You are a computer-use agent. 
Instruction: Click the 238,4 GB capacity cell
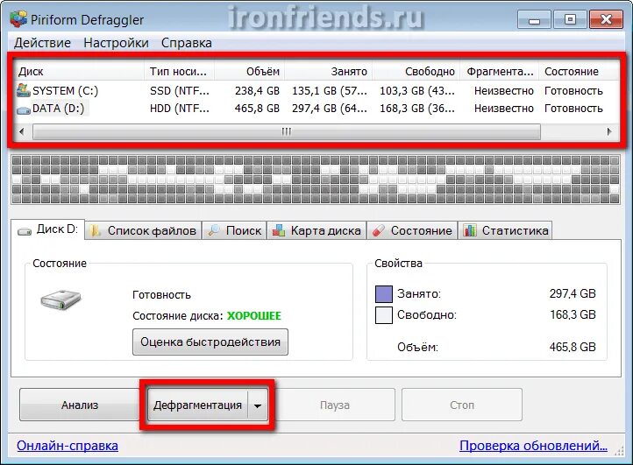(x=257, y=91)
